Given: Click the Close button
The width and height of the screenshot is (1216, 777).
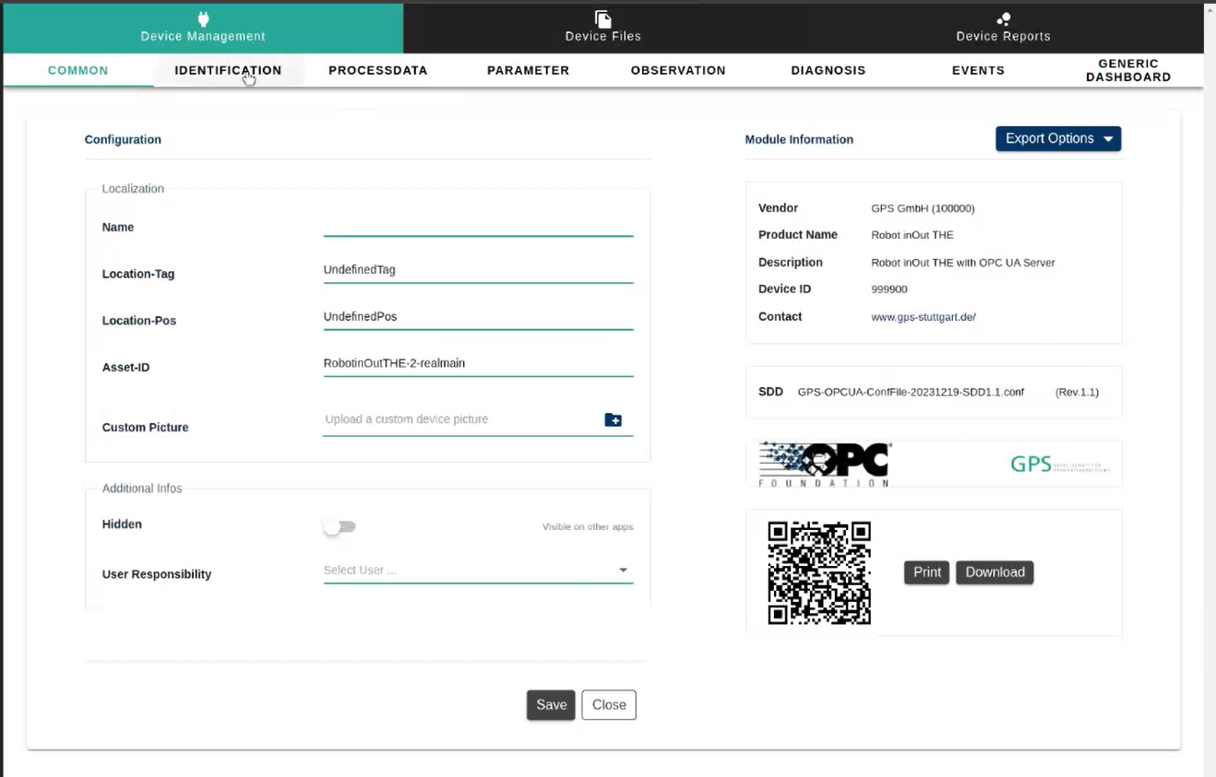Looking at the screenshot, I should pyautogui.click(x=609, y=705).
